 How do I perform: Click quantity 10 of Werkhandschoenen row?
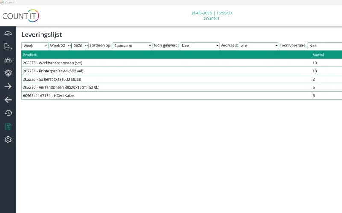pos(315,63)
